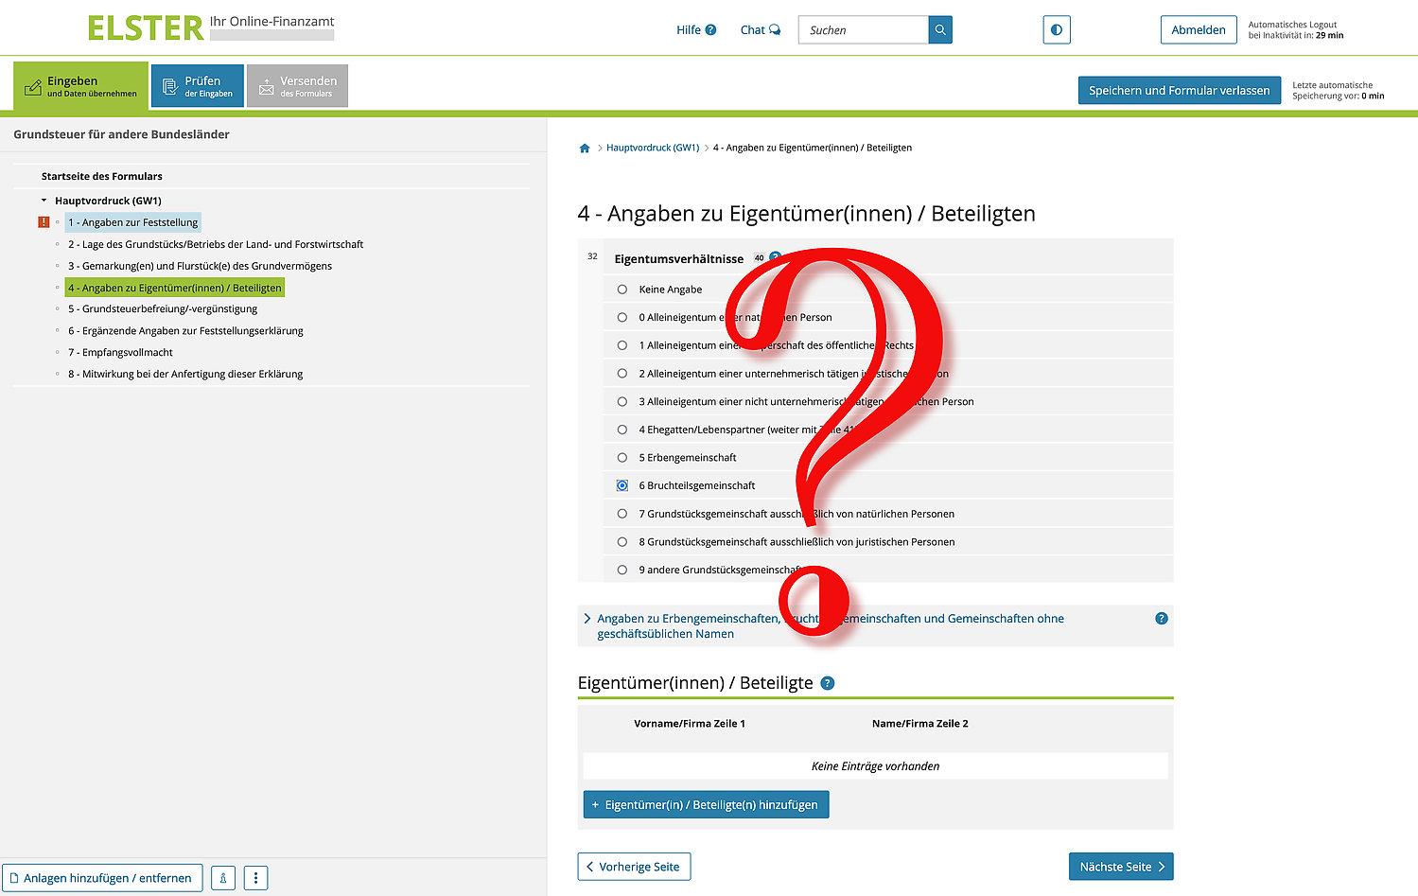Select 4 - Angaben zu Eigentümer(innen) in sidebar
This screenshot has height=896, width=1418.
tap(175, 288)
